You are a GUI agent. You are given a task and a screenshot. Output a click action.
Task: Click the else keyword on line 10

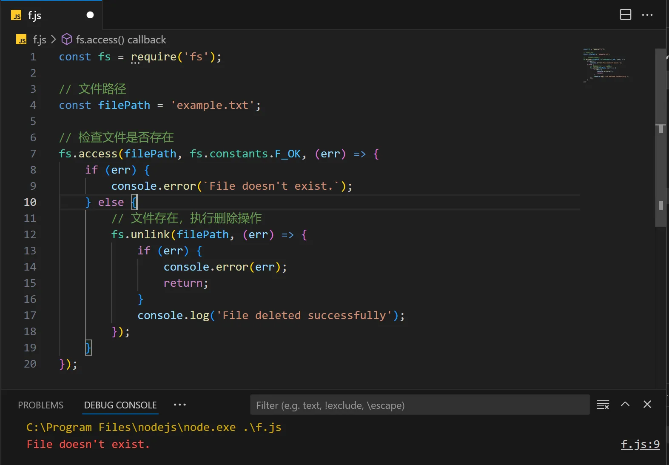tap(111, 202)
